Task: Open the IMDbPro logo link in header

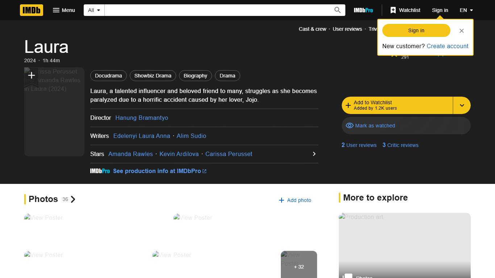Action: pyautogui.click(x=363, y=10)
